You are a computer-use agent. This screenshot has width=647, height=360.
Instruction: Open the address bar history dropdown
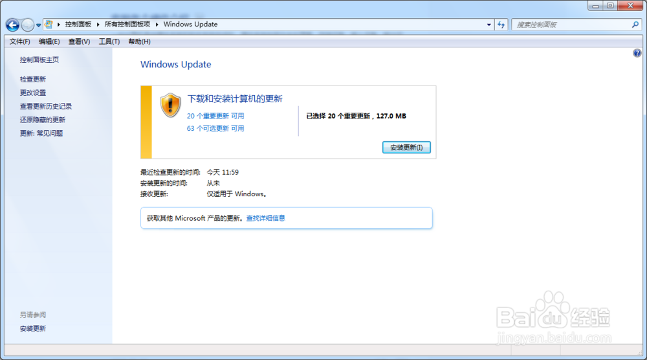pyautogui.click(x=489, y=25)
